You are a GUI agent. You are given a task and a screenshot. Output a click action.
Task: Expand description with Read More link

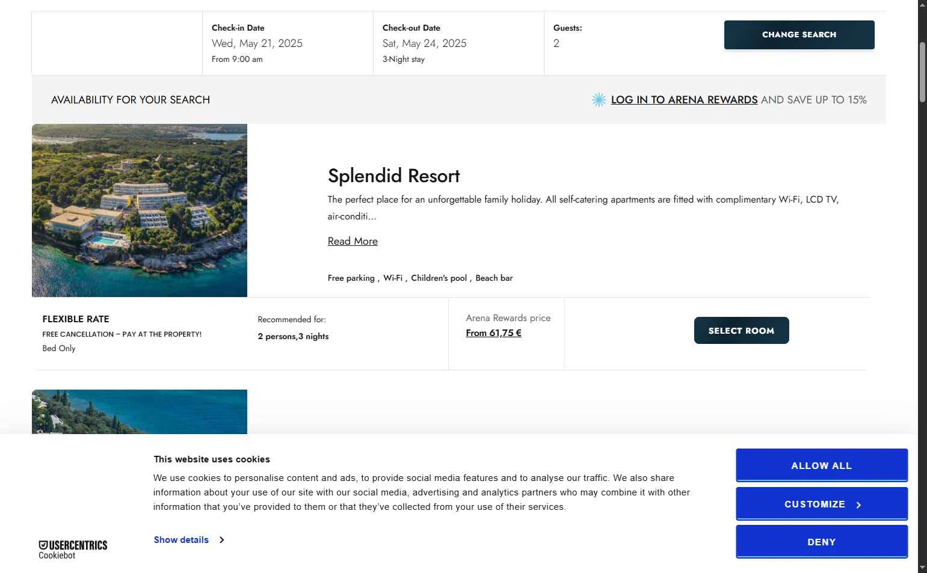click(353, 241)
